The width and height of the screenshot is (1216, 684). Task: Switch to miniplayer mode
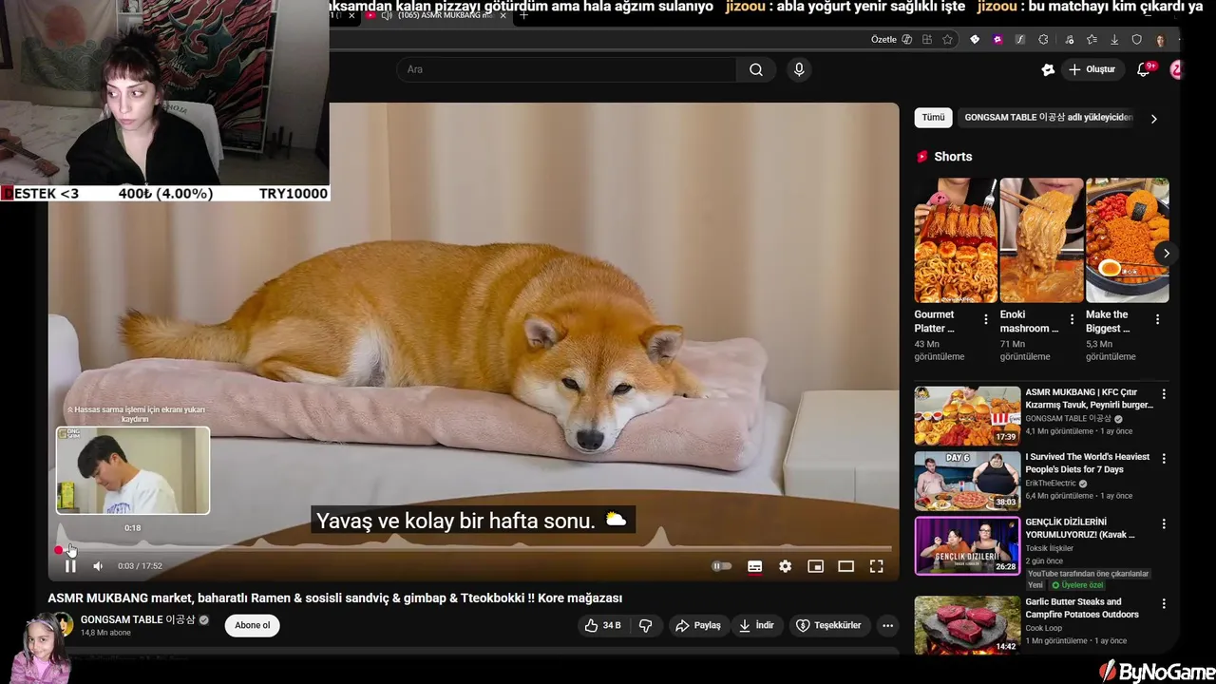coord(815,566)
